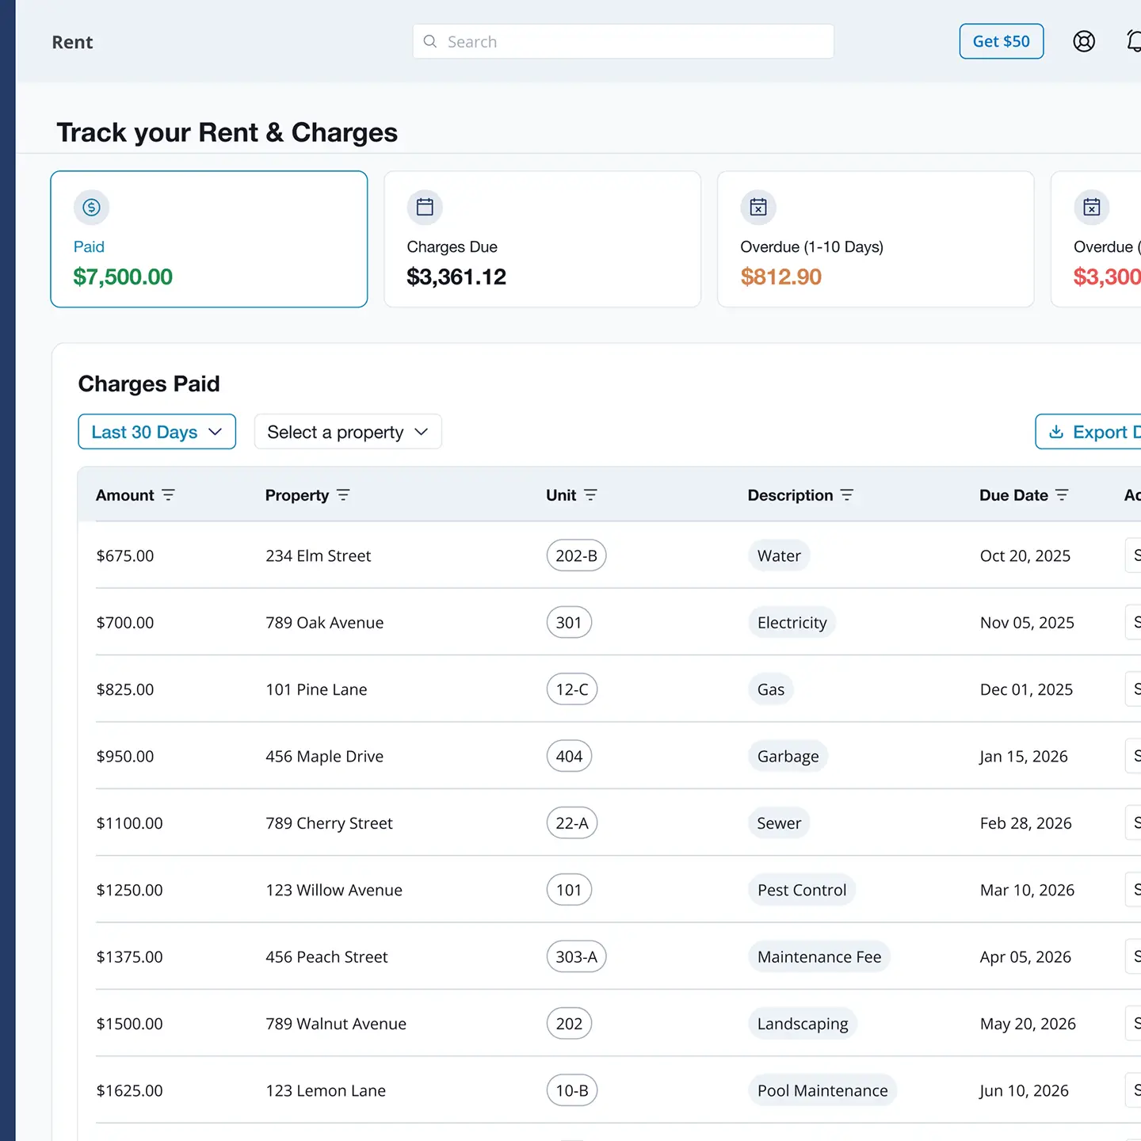The width and height of the screenshot is (1141, 1141).
Task: Click the Due Date column filter icon
Action: (x=1062, y=495)
